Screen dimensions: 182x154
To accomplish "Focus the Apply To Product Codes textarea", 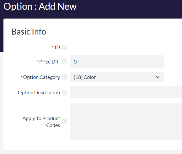I will tap(126, 121).
